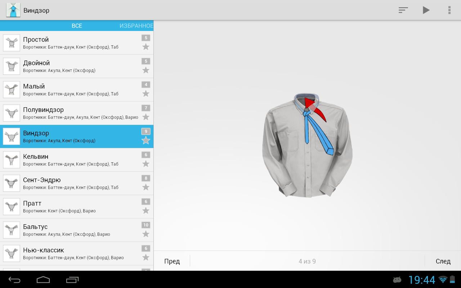Open the Кельвин knot title

click(x=36, y=157)
